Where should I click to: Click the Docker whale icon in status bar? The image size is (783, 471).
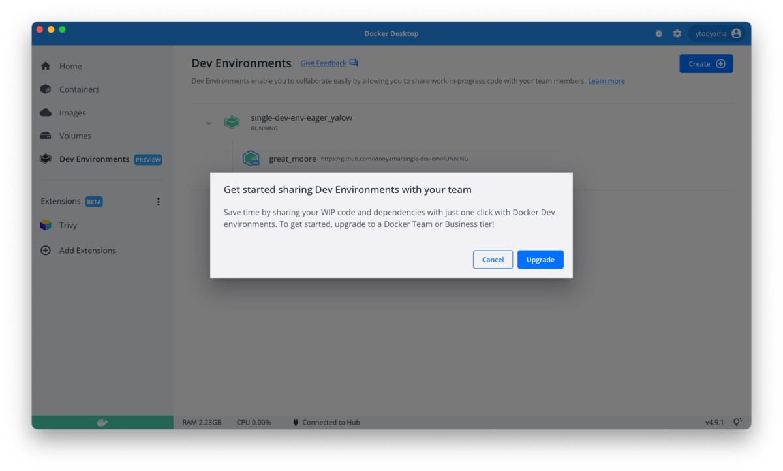click(x=102, y=422)
